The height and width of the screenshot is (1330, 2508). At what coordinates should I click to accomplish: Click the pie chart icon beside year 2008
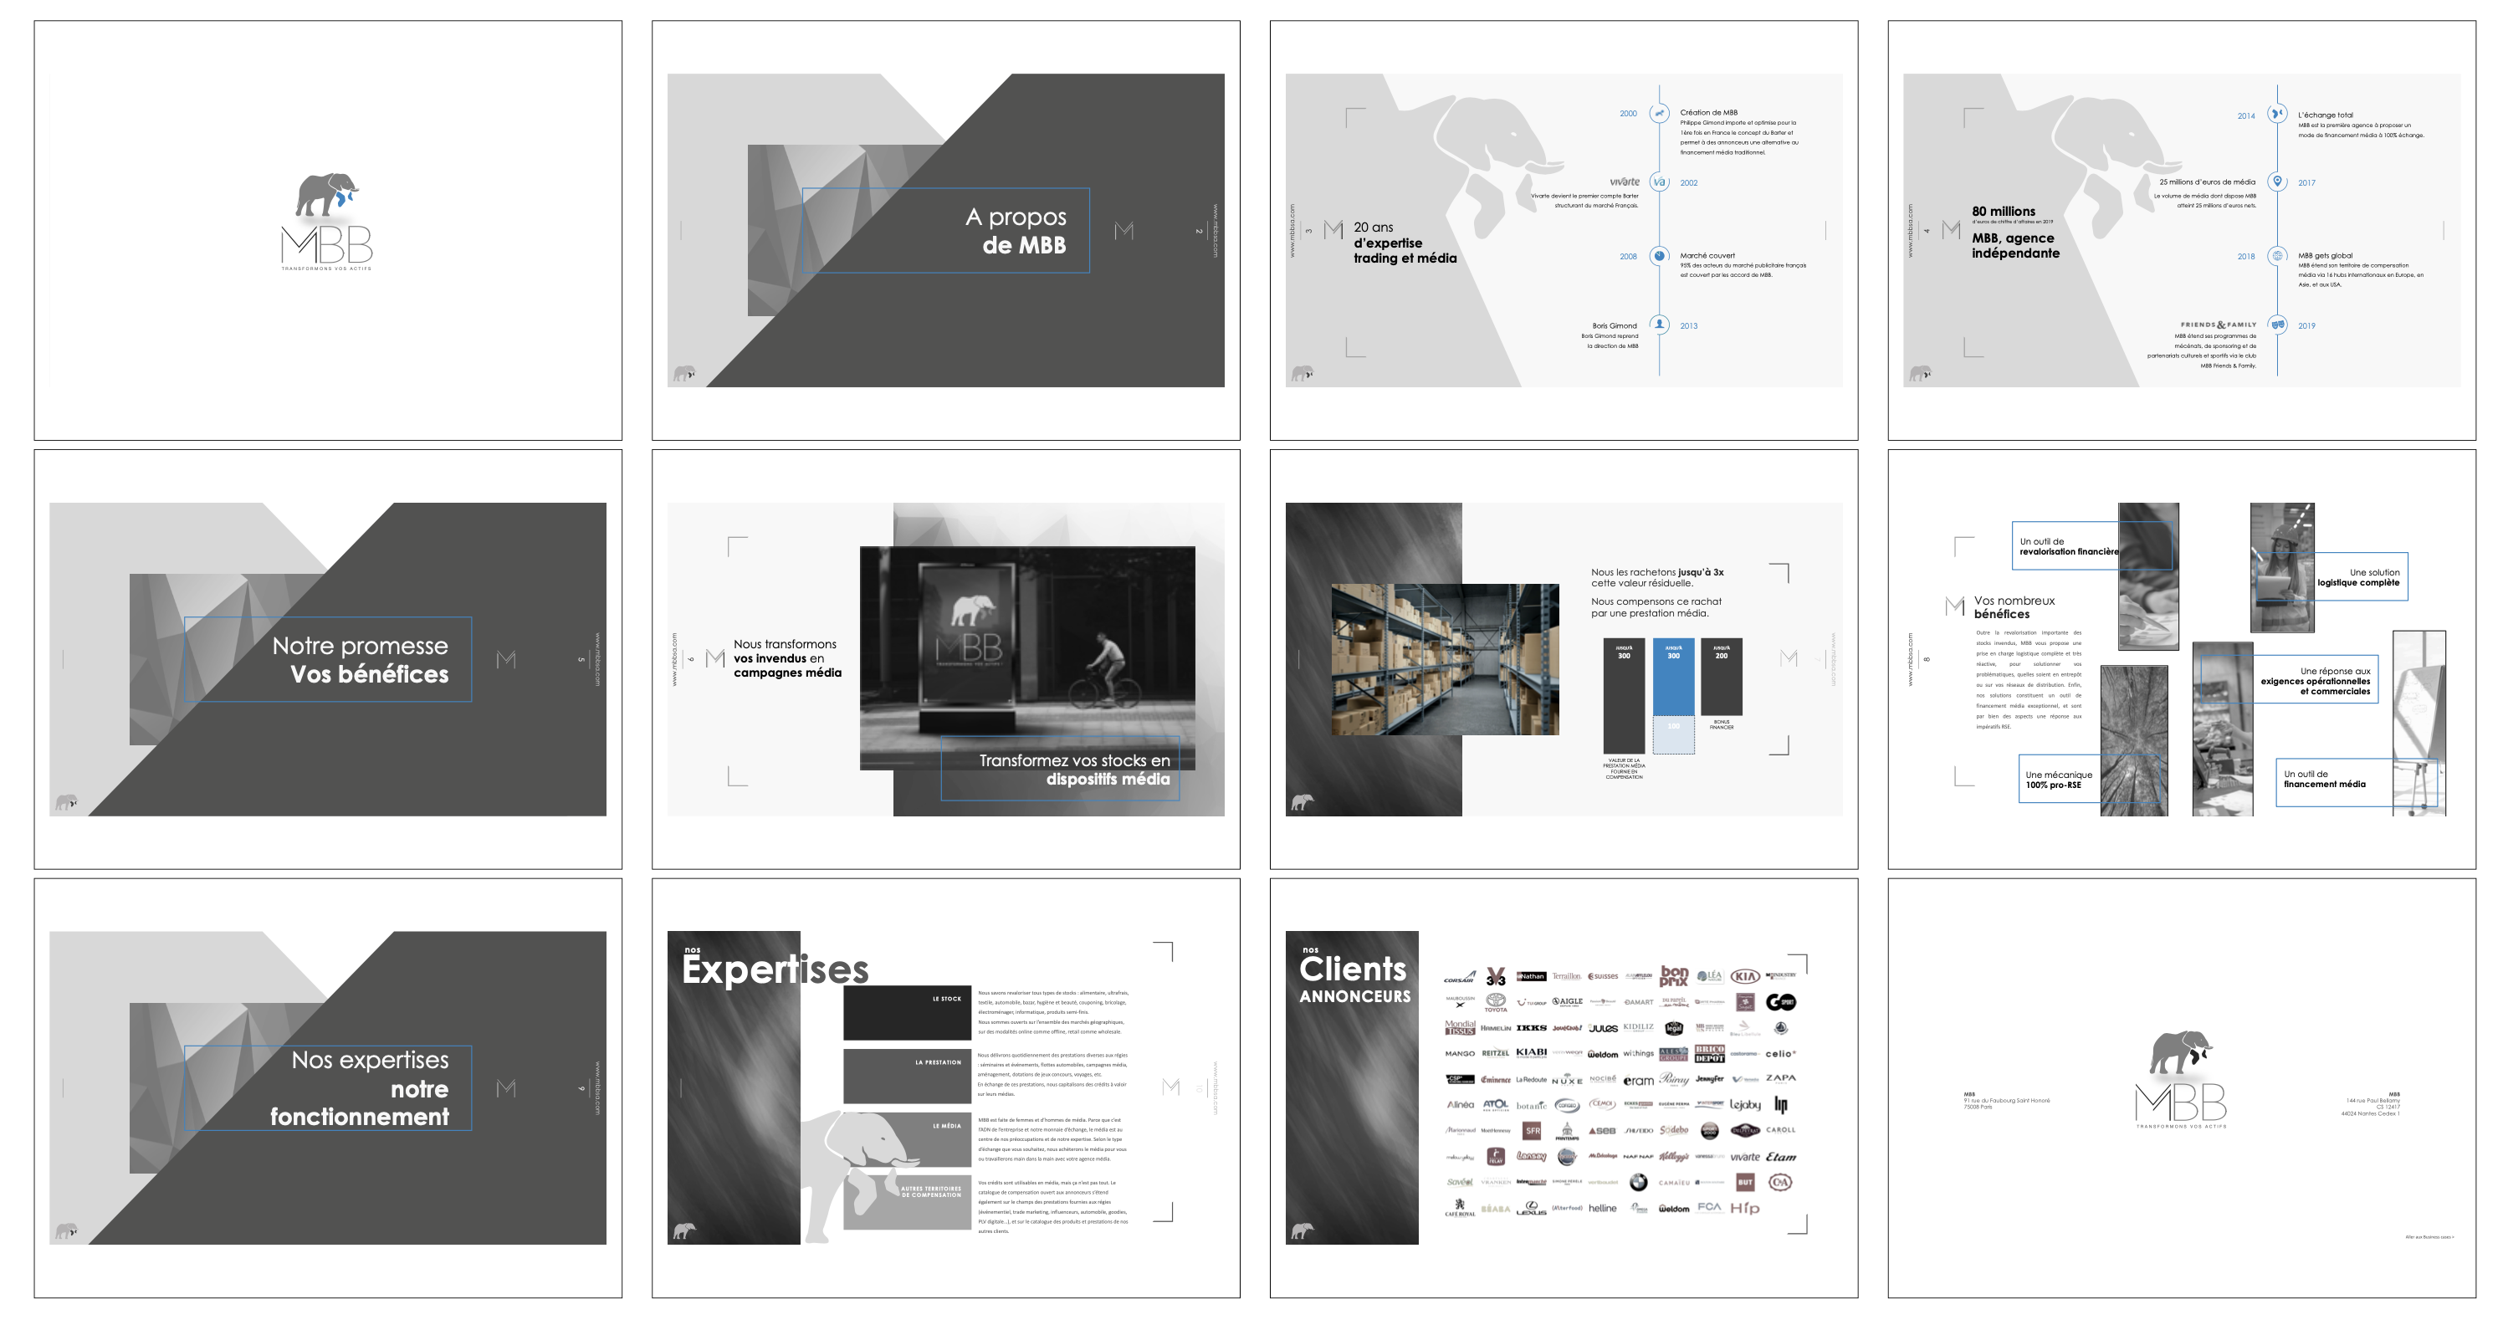(x=1659, y=256)
